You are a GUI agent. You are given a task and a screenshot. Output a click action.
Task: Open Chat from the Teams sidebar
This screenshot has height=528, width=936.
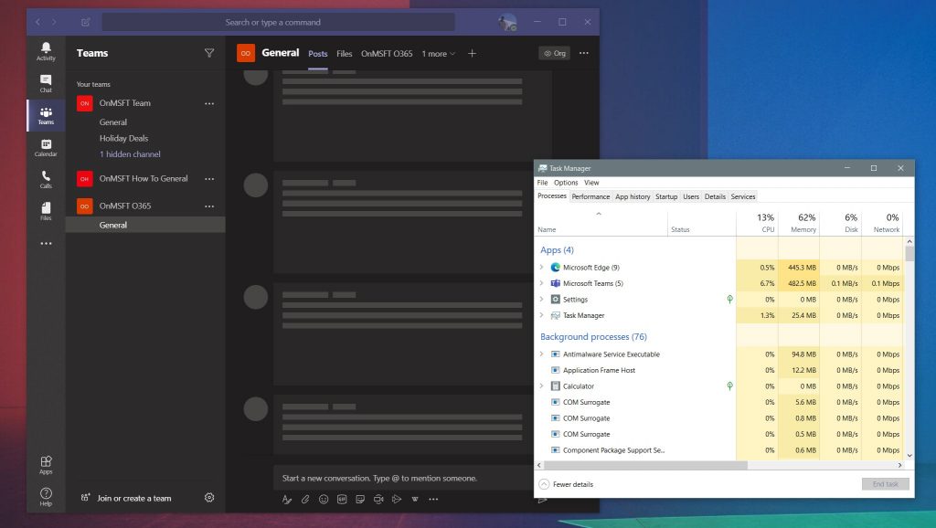pyautogui.click(x=46, y=83)
